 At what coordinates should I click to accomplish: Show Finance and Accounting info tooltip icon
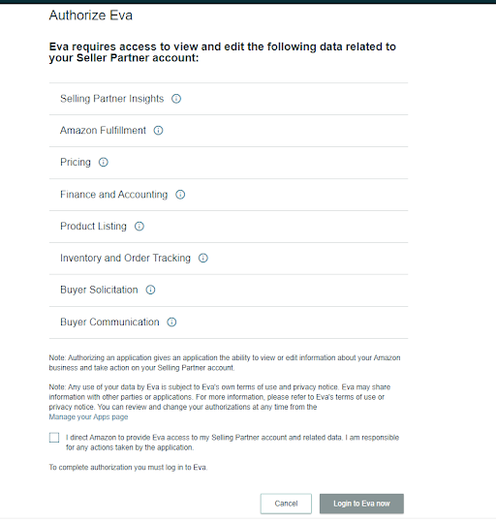pos(180,195)
